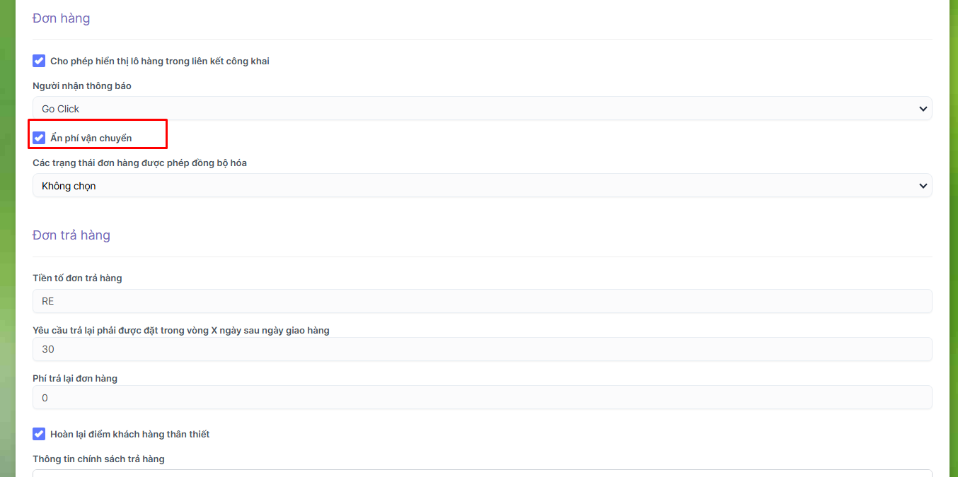Click the return days field showing 30

481,349
